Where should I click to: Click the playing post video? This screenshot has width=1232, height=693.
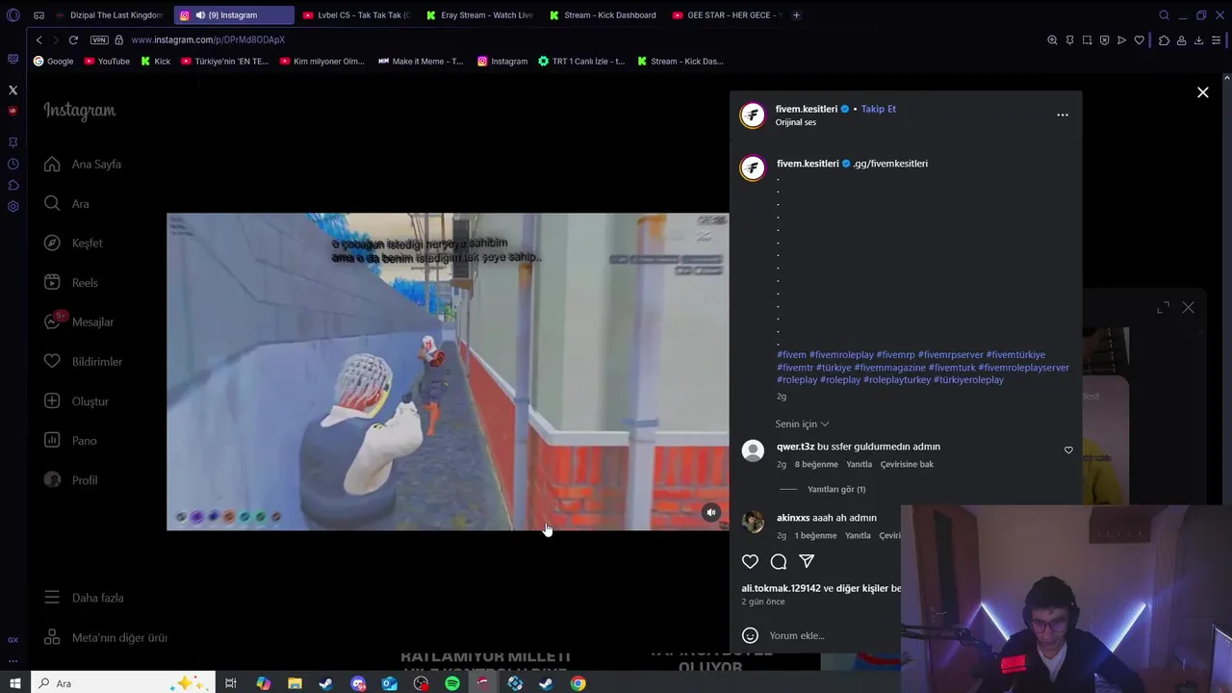tap(448, 372)
